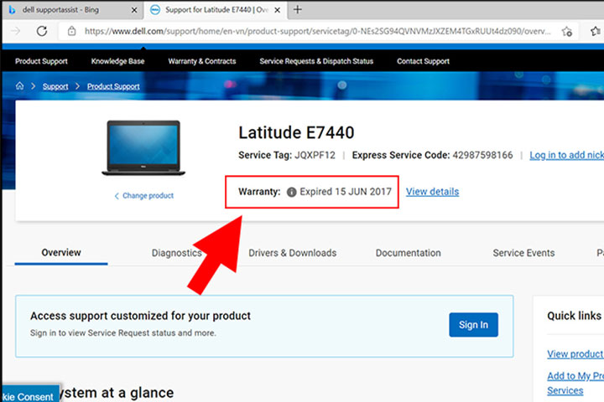This screenshot has height=402, width=604.
Task: Click the Support breadcrumb link
Action: point(55,86)
